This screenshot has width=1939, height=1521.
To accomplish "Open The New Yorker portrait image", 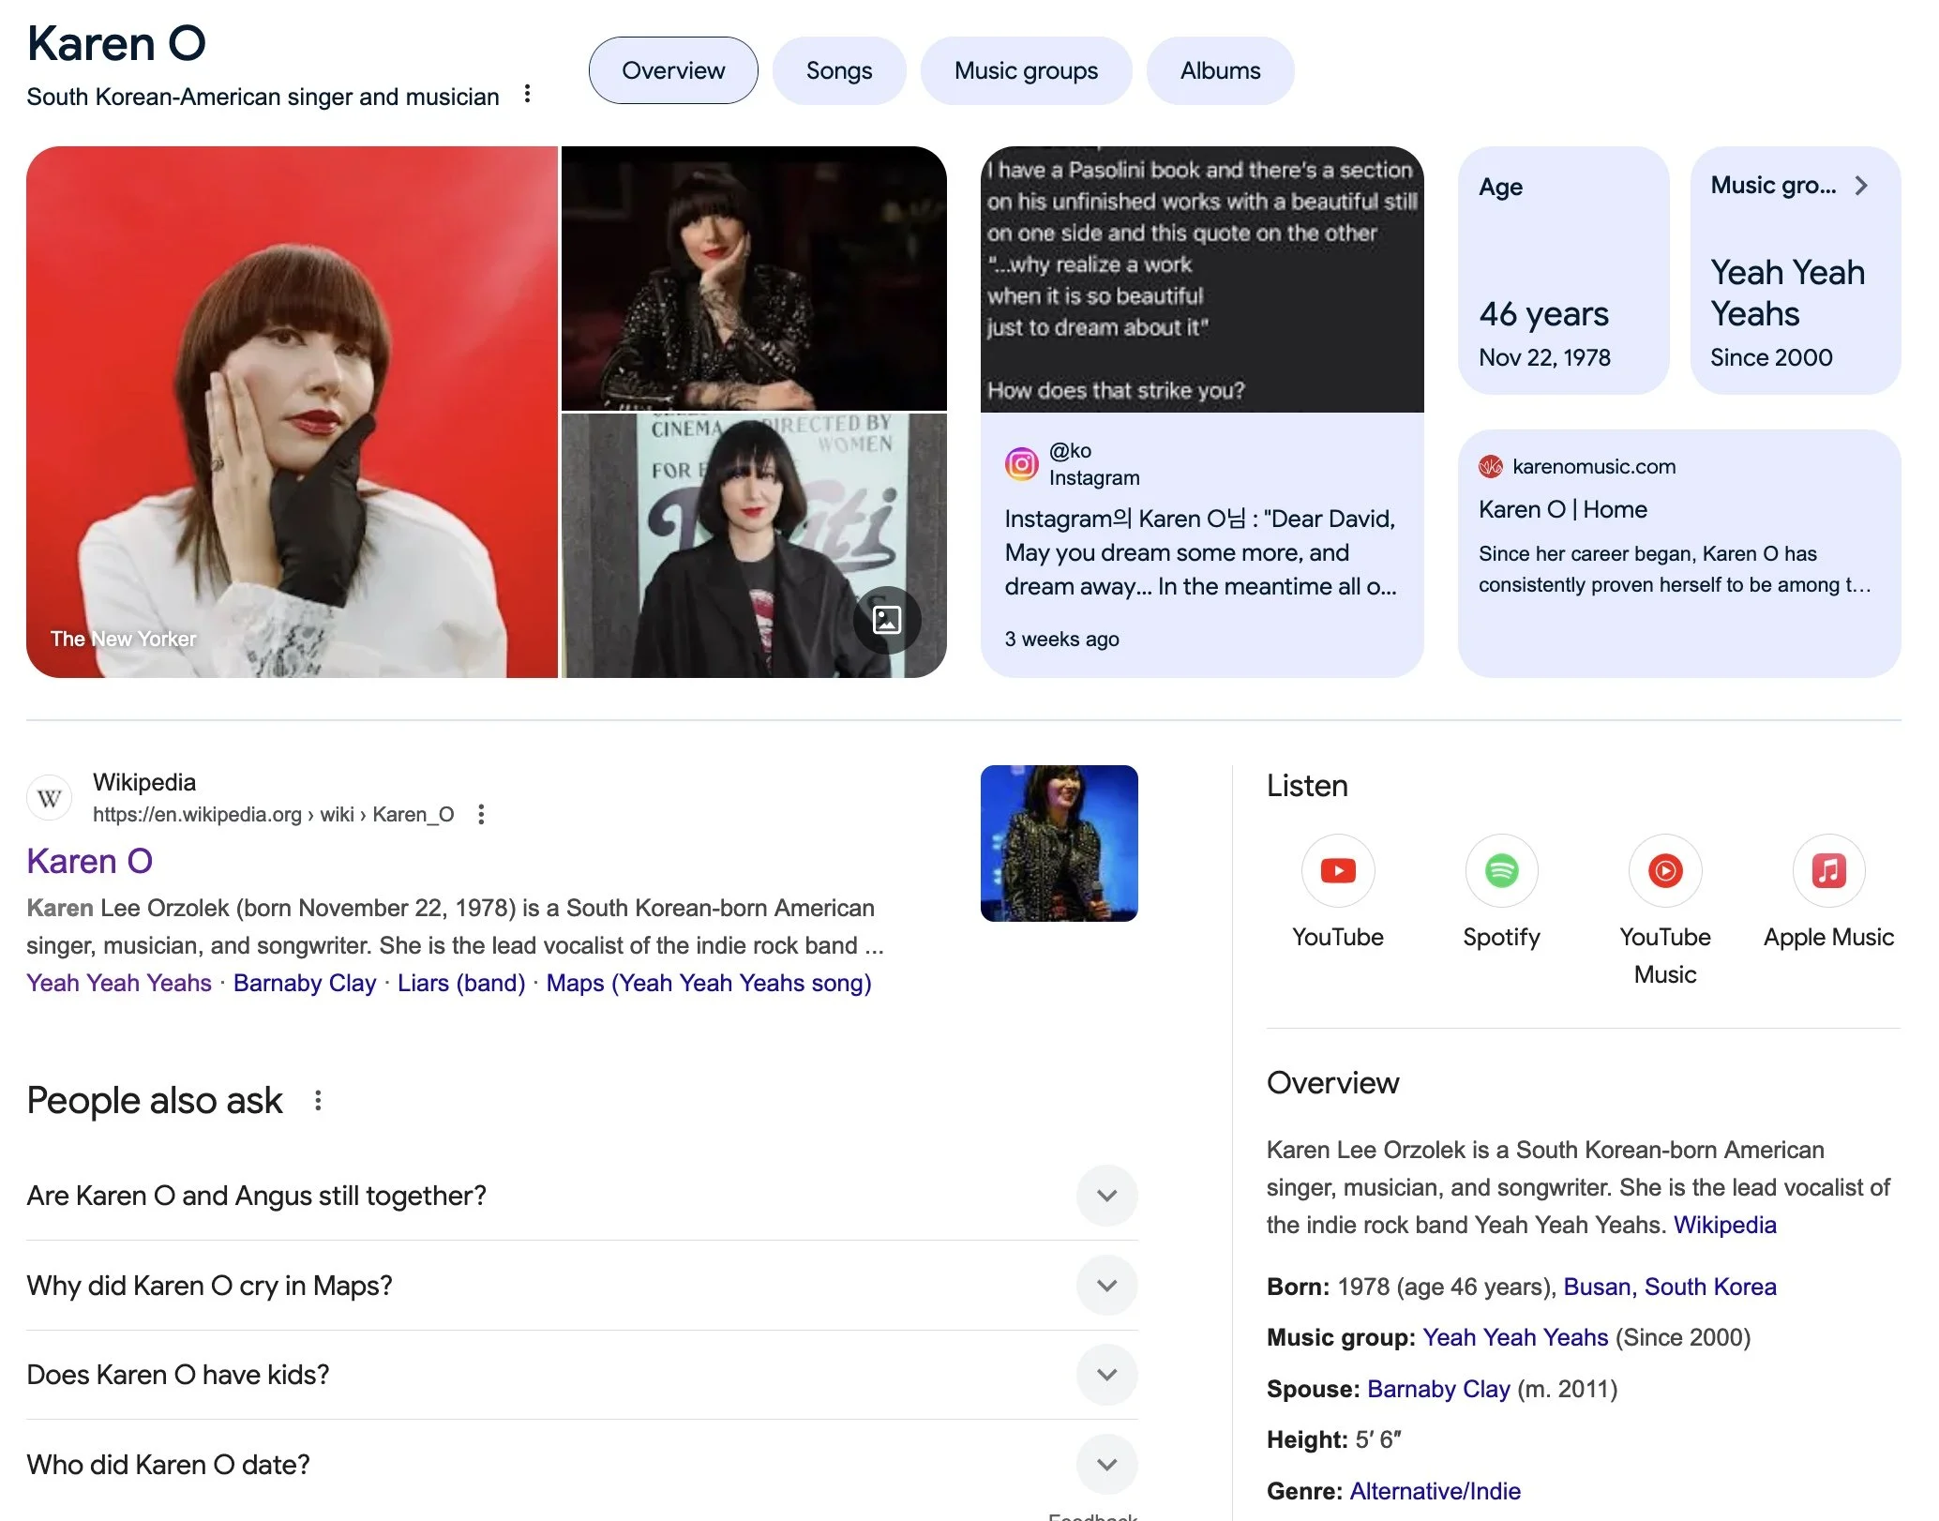I will pos(292,411).
